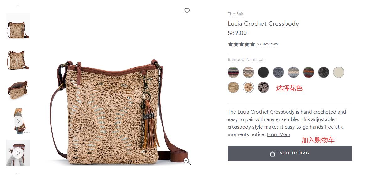Image resolution: width=372 pixels, height=182 pixels.
Task: Show the open-top bag thumbnail
Action: tap(18, 89)
